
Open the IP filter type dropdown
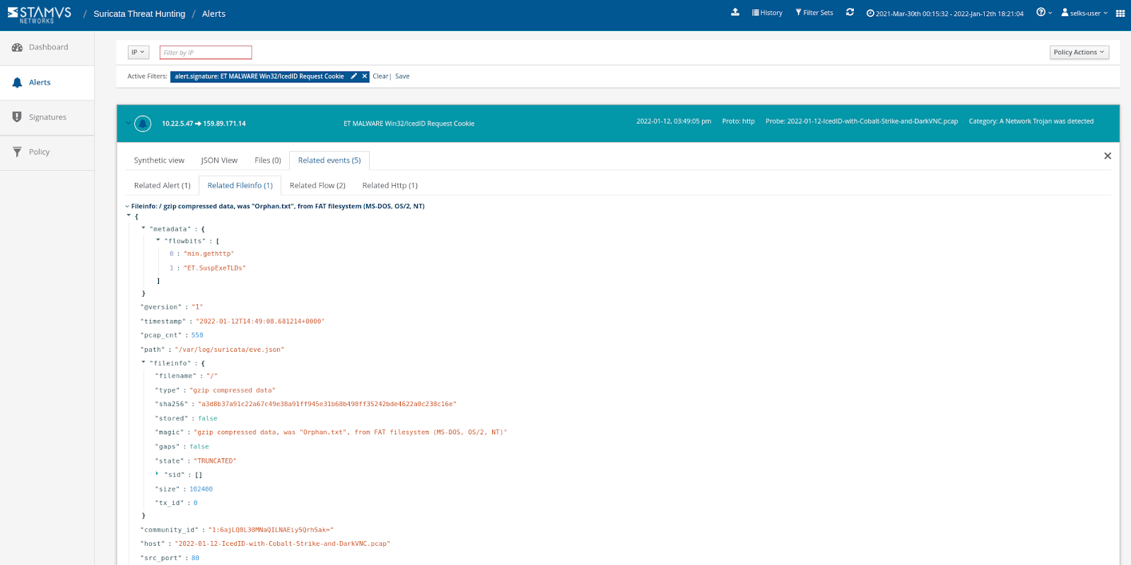[138, 52]
